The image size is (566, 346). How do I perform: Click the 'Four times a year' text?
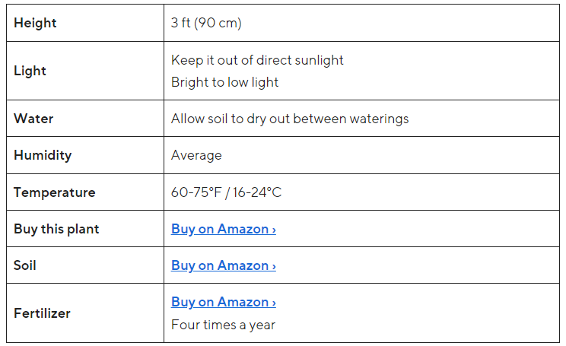[x=223, y=325]
